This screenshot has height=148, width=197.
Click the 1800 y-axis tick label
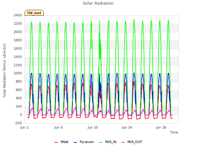18,40
